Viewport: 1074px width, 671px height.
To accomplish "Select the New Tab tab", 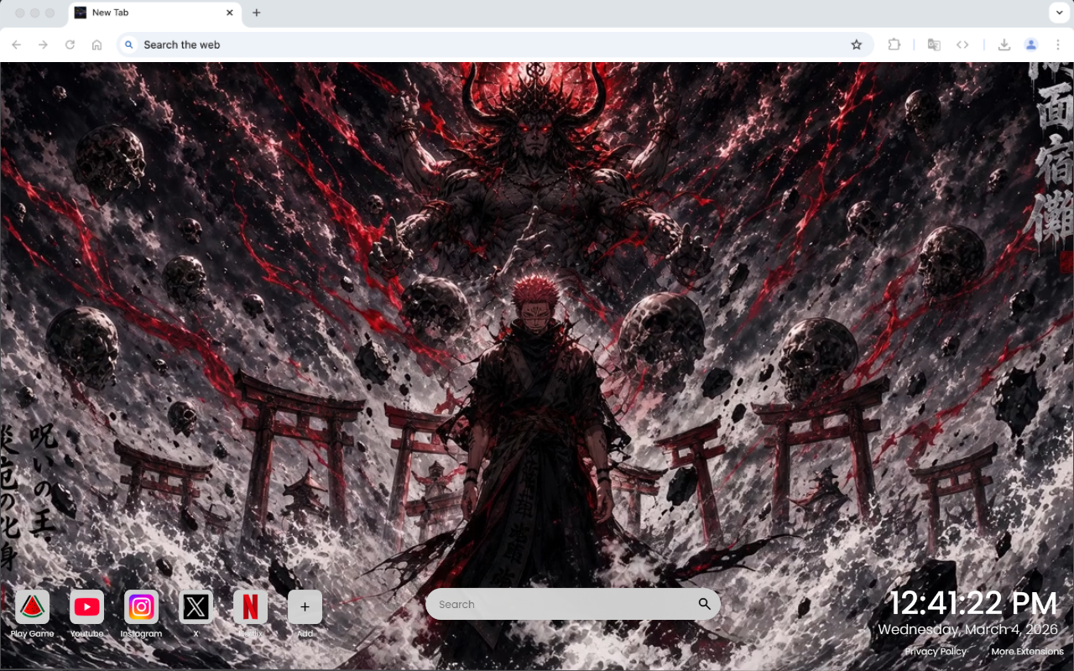I will coord(154,13).
